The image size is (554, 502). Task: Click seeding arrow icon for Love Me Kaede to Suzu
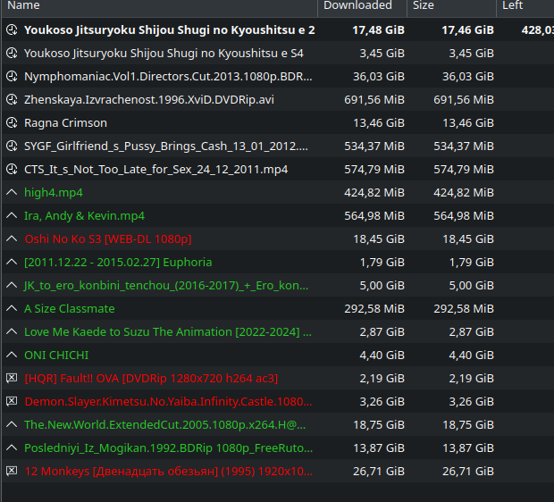point(12,331)
